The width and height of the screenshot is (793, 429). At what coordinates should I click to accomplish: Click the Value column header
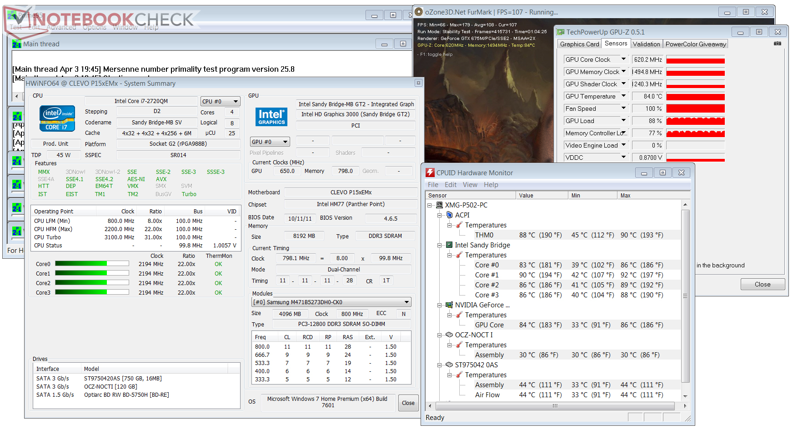[542, 195]
